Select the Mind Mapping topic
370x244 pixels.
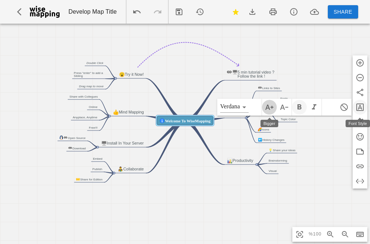(x=128, y=112)
